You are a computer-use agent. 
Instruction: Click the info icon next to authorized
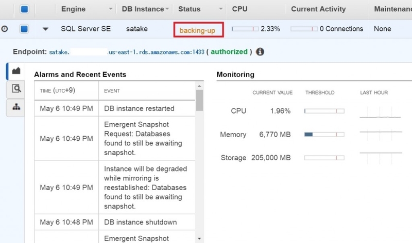(260, 52)
